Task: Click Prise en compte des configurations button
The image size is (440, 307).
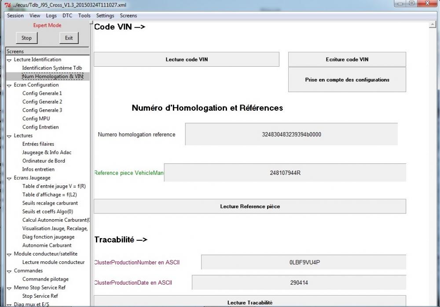Action: 347,80
